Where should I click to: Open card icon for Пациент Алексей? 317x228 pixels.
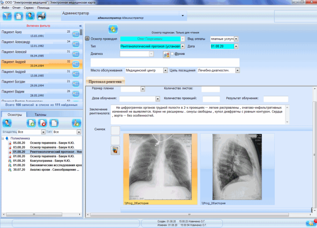76,54
